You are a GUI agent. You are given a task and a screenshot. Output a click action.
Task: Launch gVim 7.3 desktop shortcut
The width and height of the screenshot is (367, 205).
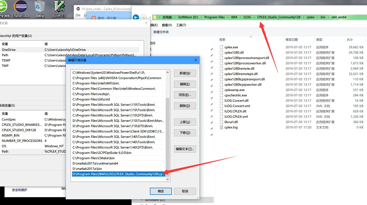click(59, 9)
